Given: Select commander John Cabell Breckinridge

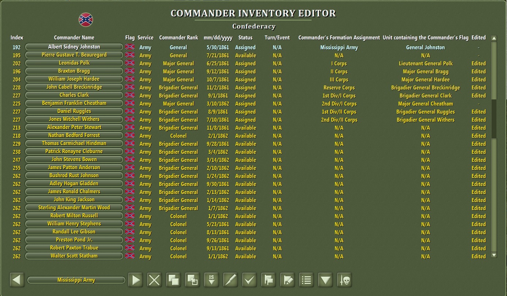Looking at the screenshot, I should click(74, 87).
